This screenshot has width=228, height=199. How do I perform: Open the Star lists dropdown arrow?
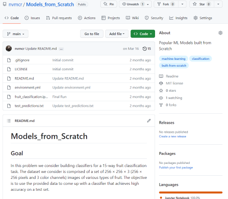[x=218, y=4]
